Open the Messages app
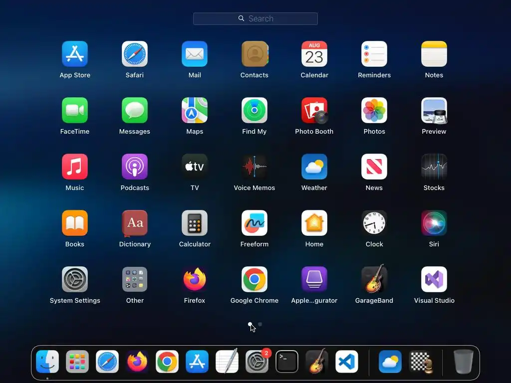The width and height of the screenshot is (511, 383). [135, 110]
